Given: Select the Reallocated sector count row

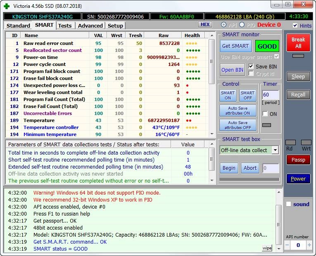Looking at the screenshot, I should [107, 50].
